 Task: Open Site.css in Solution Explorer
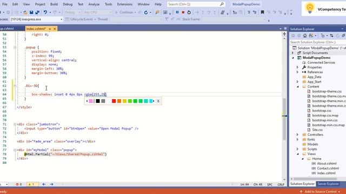pyautogui.click(x=317, y=130)
